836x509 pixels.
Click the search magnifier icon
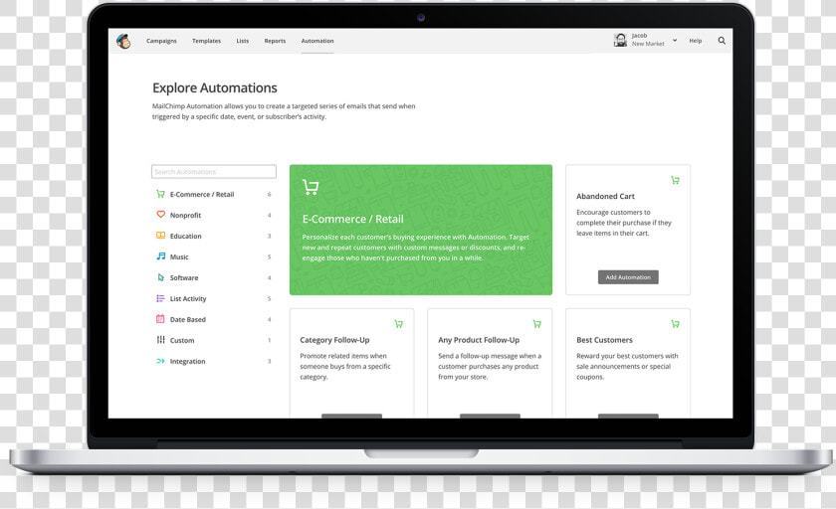tap(722, 41)
